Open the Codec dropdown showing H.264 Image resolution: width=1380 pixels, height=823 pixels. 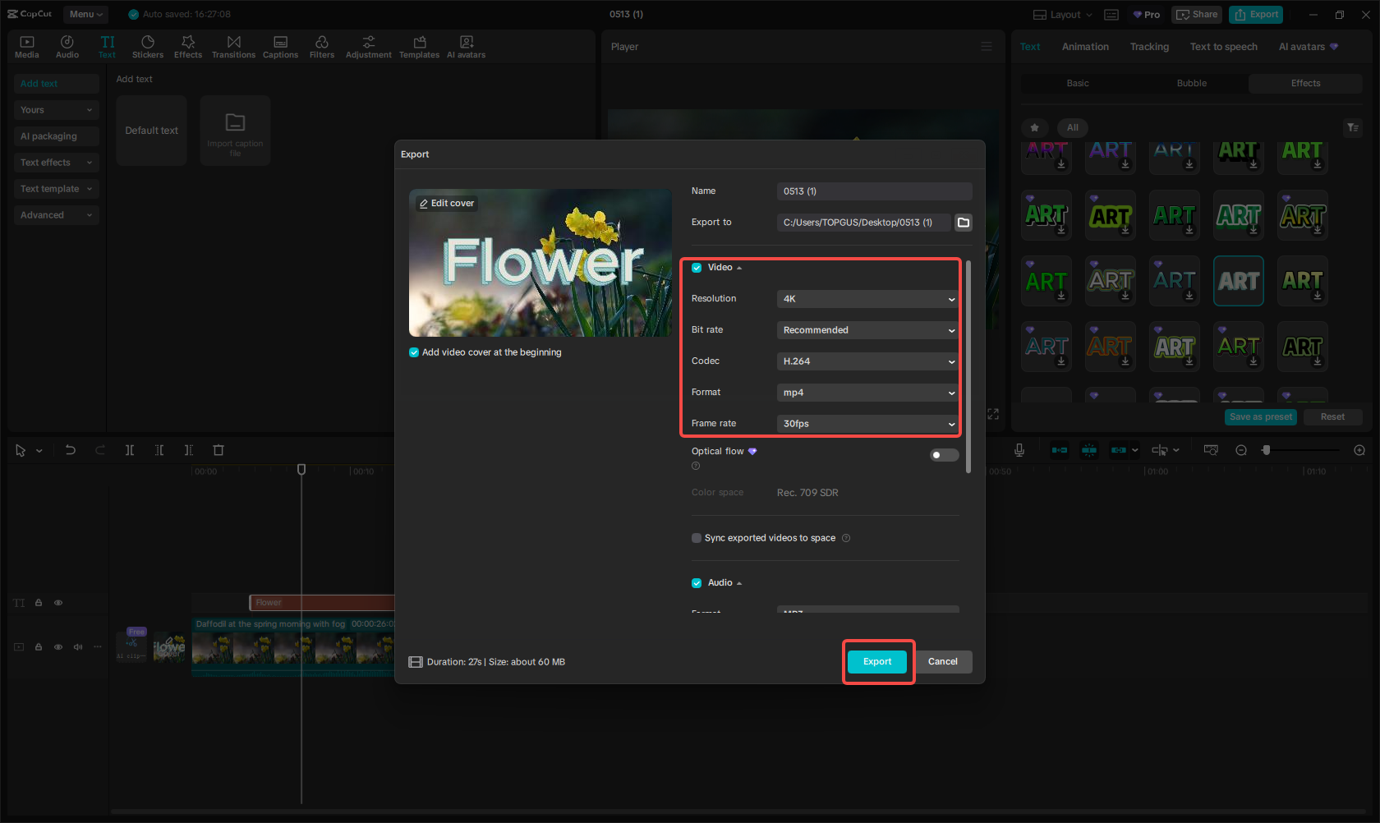point(867,361)
